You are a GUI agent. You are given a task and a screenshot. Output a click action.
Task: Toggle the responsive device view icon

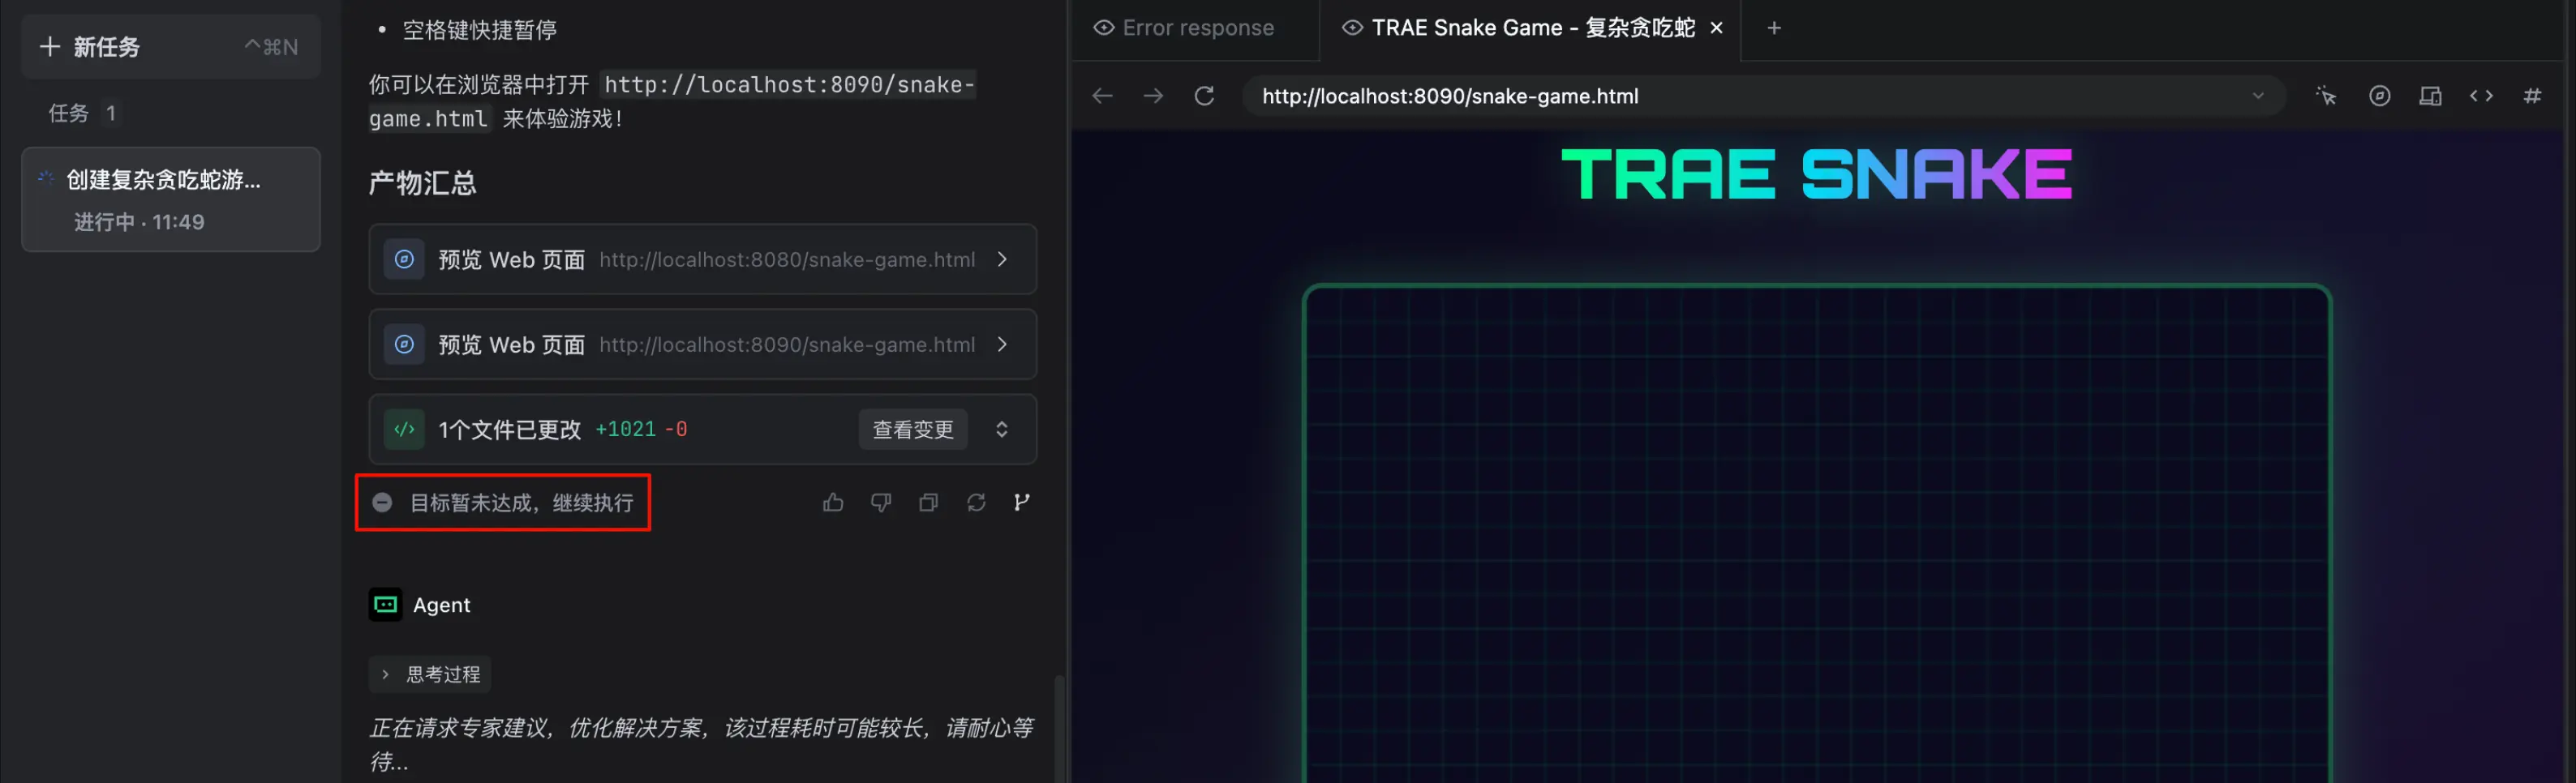click(x=2430, y=96)
